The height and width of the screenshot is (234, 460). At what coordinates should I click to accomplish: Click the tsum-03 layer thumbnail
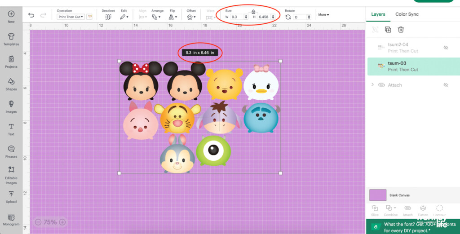point(381,66)
